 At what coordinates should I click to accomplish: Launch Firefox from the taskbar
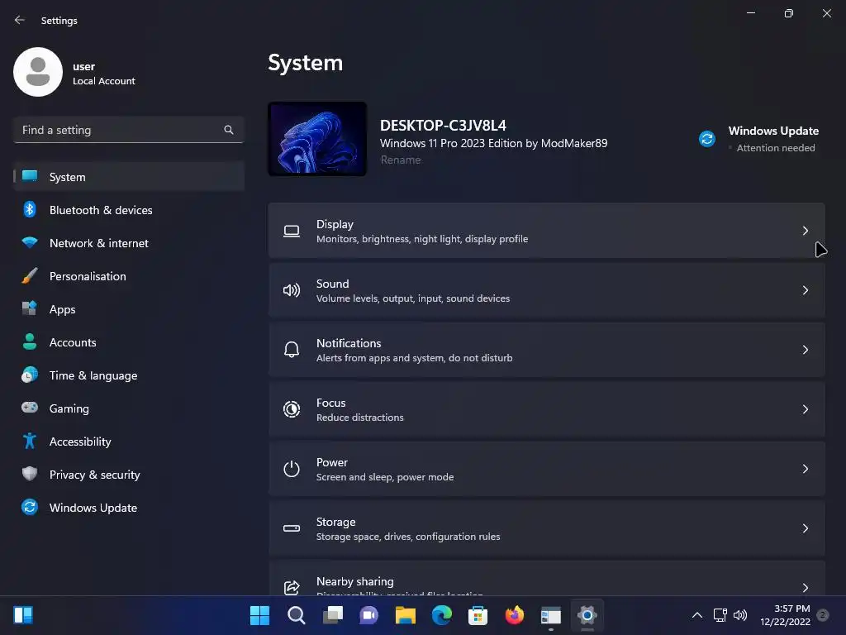514,615
